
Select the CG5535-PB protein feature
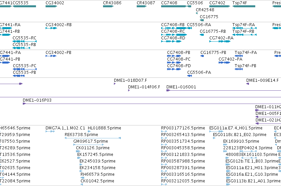click(x=18, y=76)
